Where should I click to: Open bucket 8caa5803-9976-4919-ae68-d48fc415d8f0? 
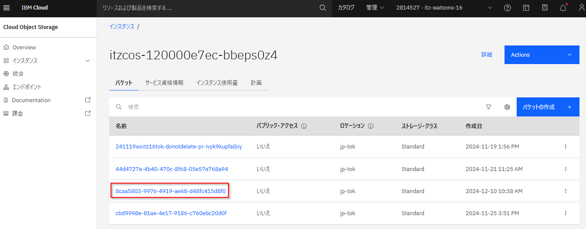pos(170,191)
